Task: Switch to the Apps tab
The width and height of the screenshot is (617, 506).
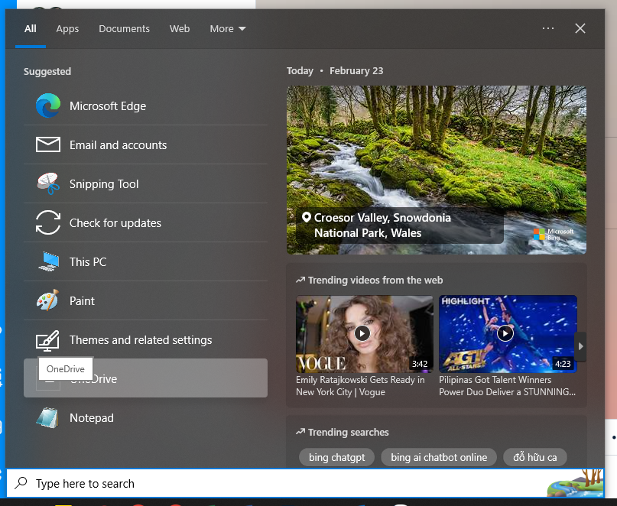Action: 67,29
